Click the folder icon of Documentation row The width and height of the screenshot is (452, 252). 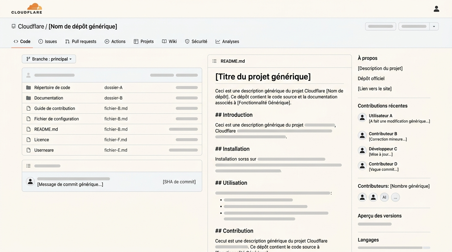(29, 98)
